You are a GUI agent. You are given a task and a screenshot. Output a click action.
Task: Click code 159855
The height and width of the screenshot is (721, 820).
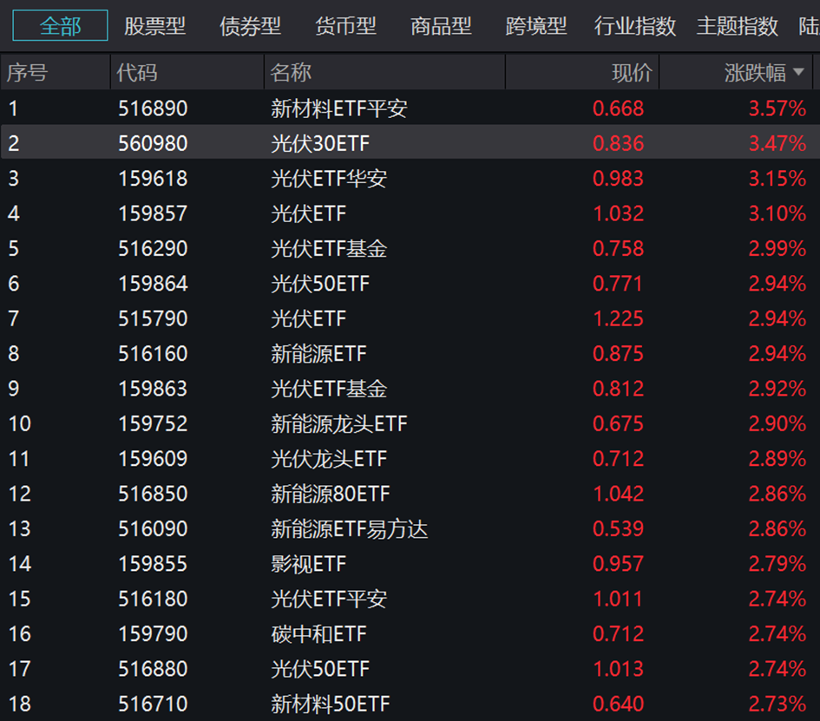pos(153,564)
